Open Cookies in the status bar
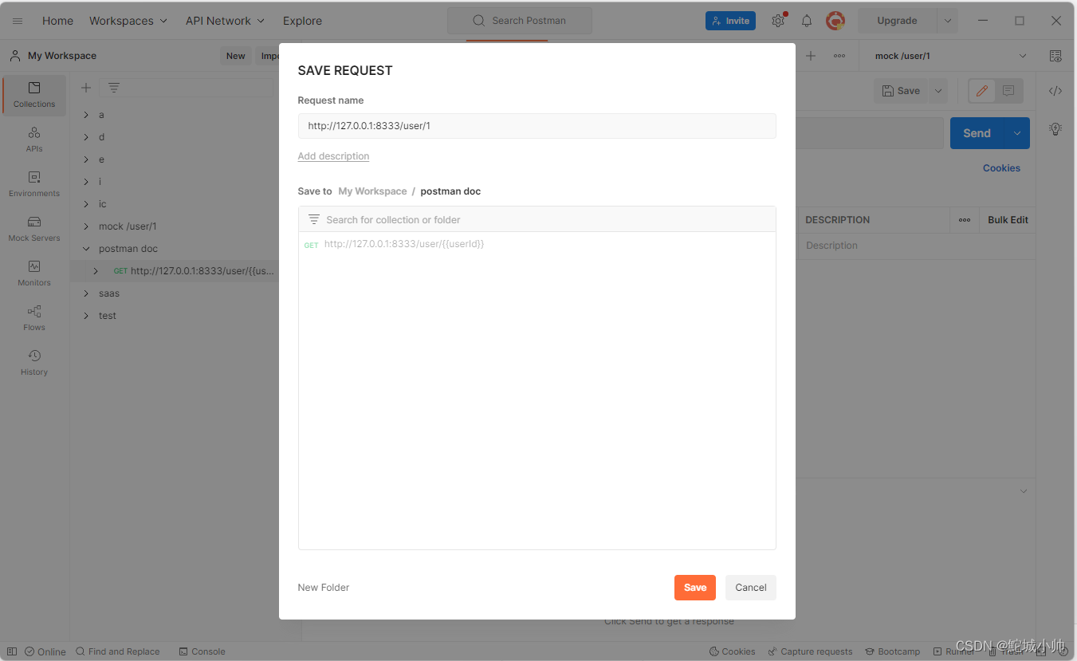The image size is (1077, 661). pyautogui.click(x=733, y=651)
